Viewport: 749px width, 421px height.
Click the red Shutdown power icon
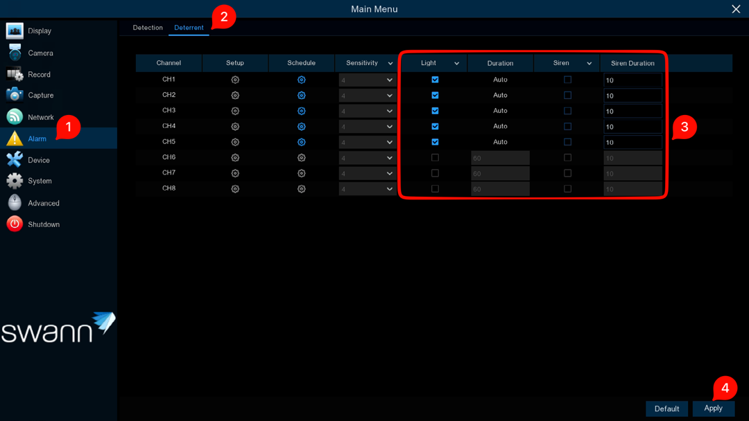15,224
